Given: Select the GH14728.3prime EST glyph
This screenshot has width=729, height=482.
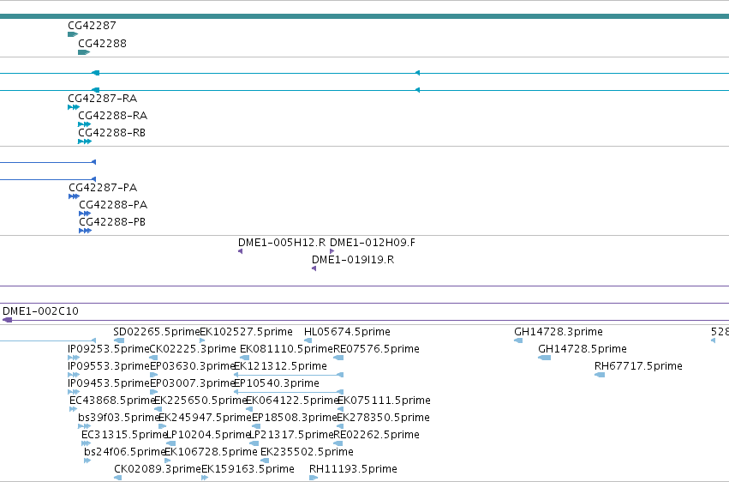Looking at the screenshot, I should coord(518,340).
